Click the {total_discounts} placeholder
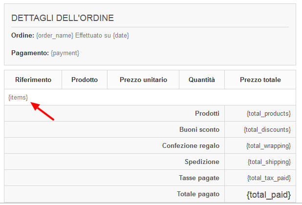 [x=267, y=130]
